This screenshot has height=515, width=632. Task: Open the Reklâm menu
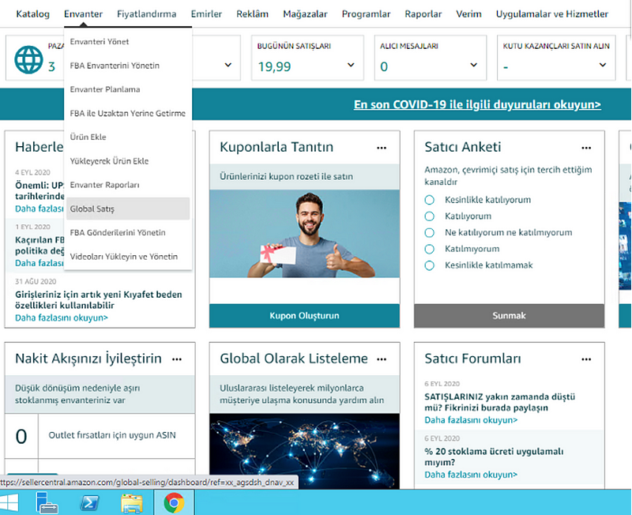pyautogui.click(x=252, y=14)
